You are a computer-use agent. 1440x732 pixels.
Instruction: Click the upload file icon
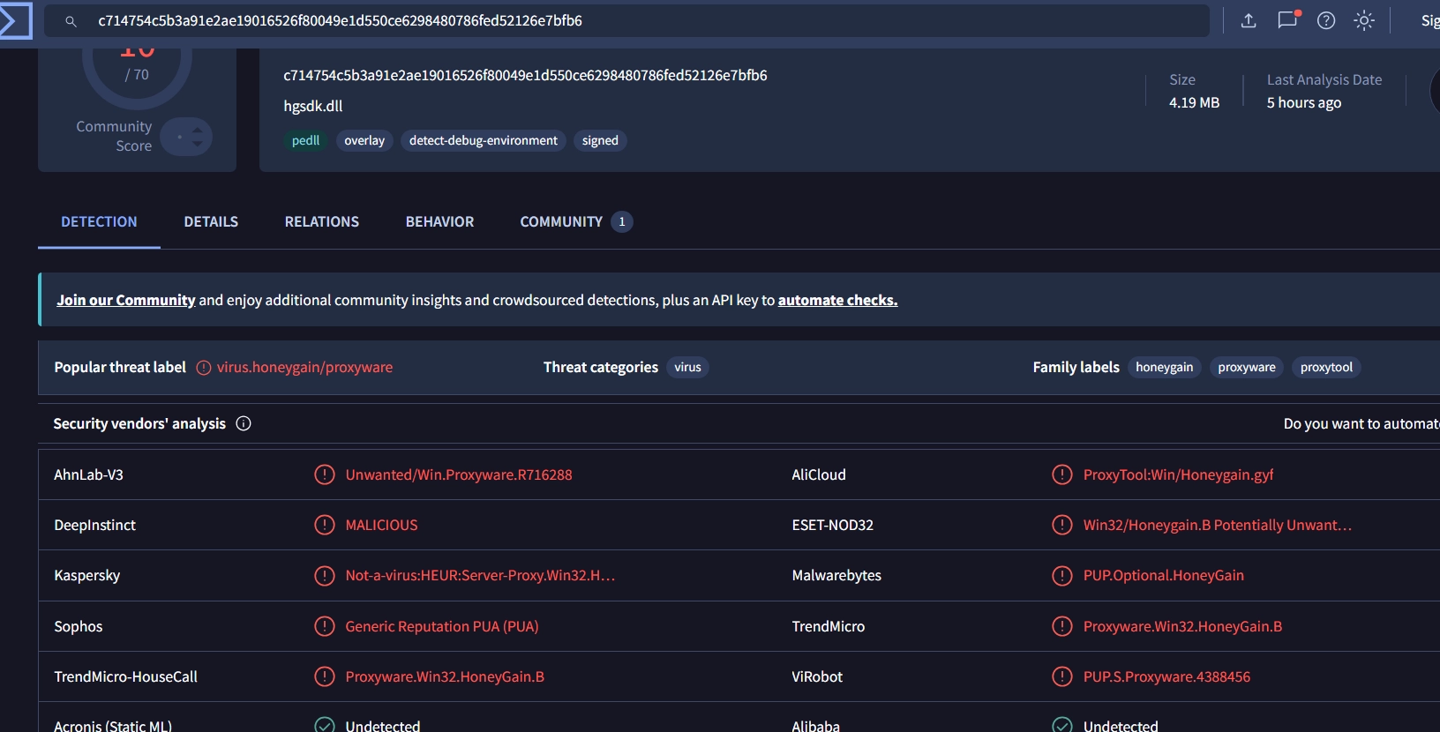pos(1249,20)
